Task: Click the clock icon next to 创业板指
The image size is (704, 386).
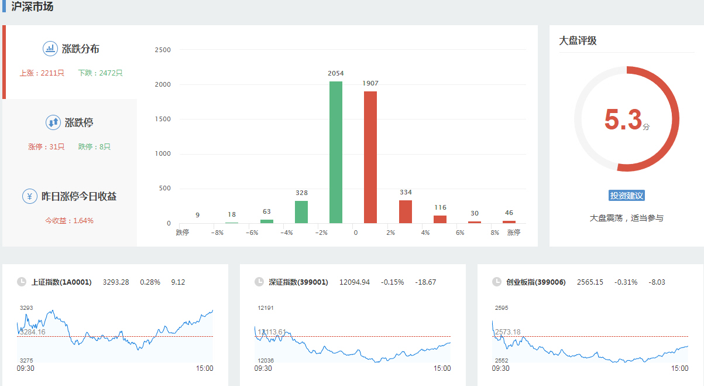Action: tap(497, 282)
